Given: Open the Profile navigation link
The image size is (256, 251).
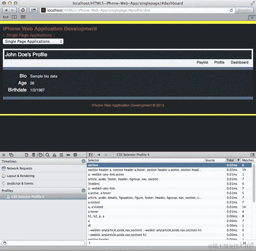Looking at the screenshot, I should [x=219, y=62].
